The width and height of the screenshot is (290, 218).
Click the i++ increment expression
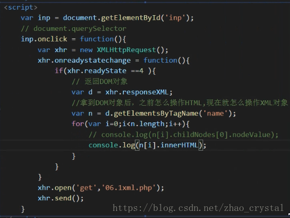[x=175, y=124]
